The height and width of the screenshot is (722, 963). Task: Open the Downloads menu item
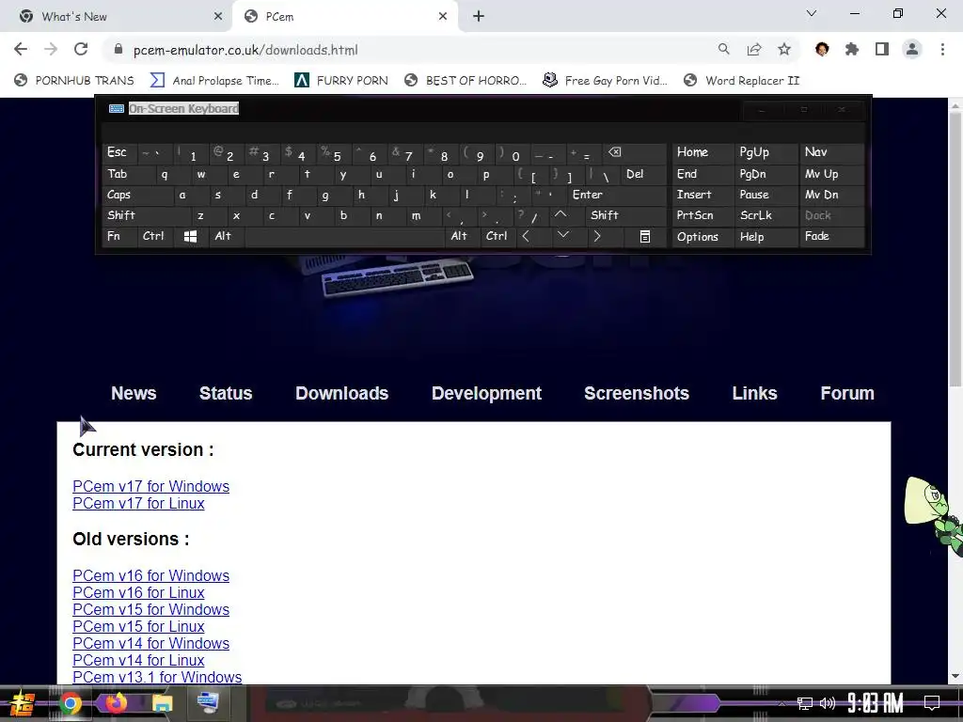(342, 394)
